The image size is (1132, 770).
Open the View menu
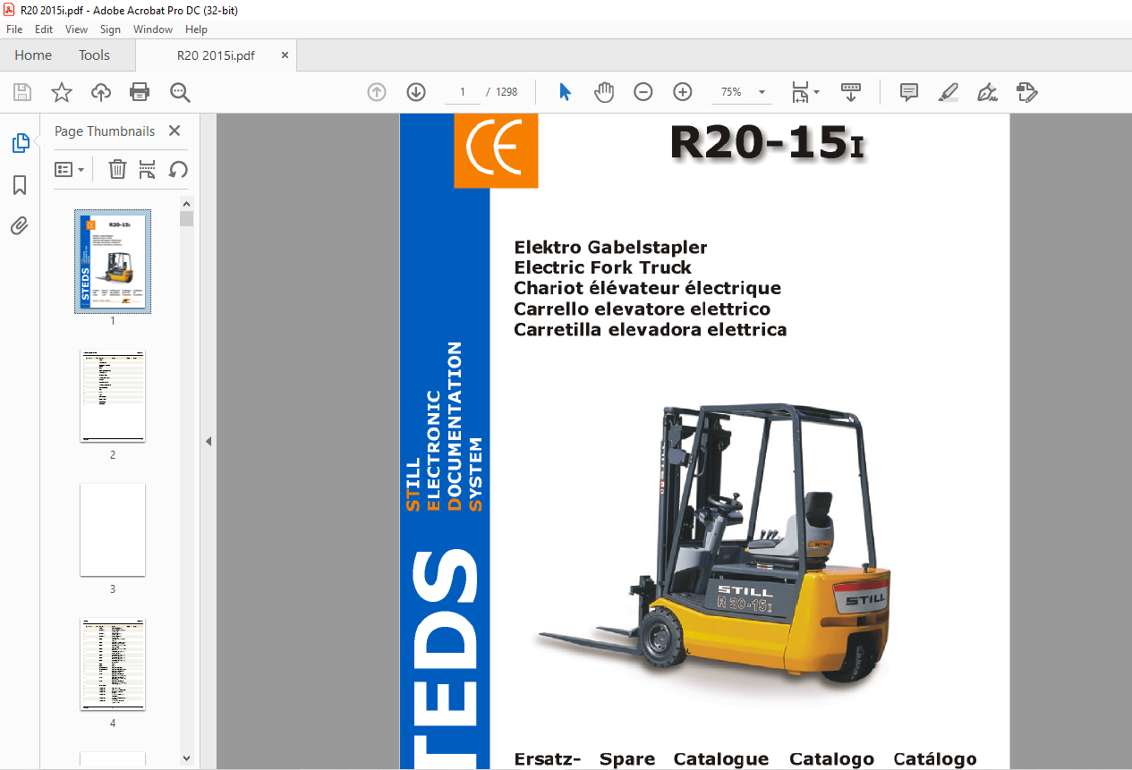tap(77, 30)
